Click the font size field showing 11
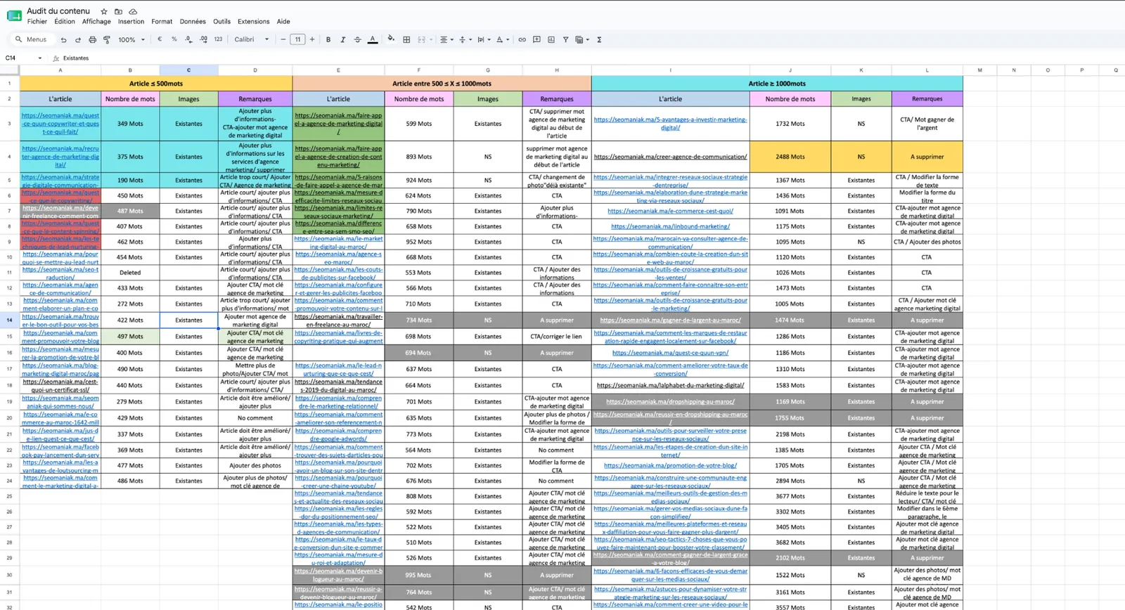Screen dimensions: 1125x610 pos(298,40)
